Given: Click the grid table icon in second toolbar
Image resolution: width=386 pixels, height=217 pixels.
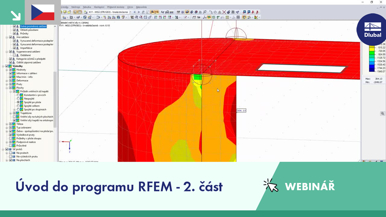Looking at the screenshot, I should [238, 17].
